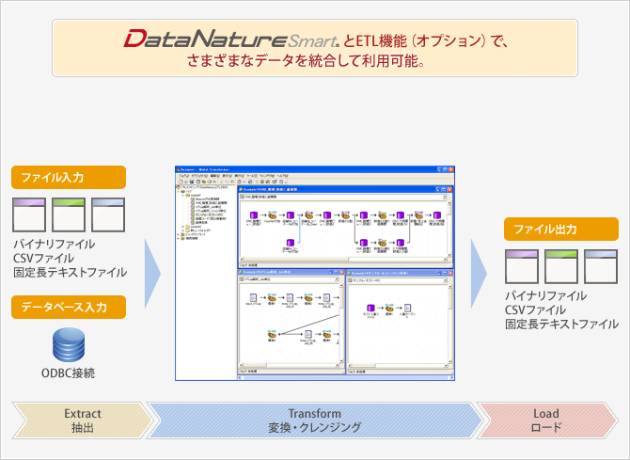The height and width of the screenshot is (460, 630).
Task: Click the blue ODBC database cylinder icon
Action: (69, 344)
